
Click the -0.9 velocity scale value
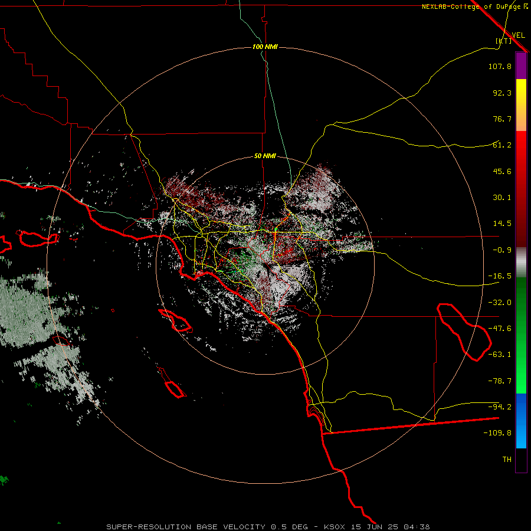pos(502,250)
